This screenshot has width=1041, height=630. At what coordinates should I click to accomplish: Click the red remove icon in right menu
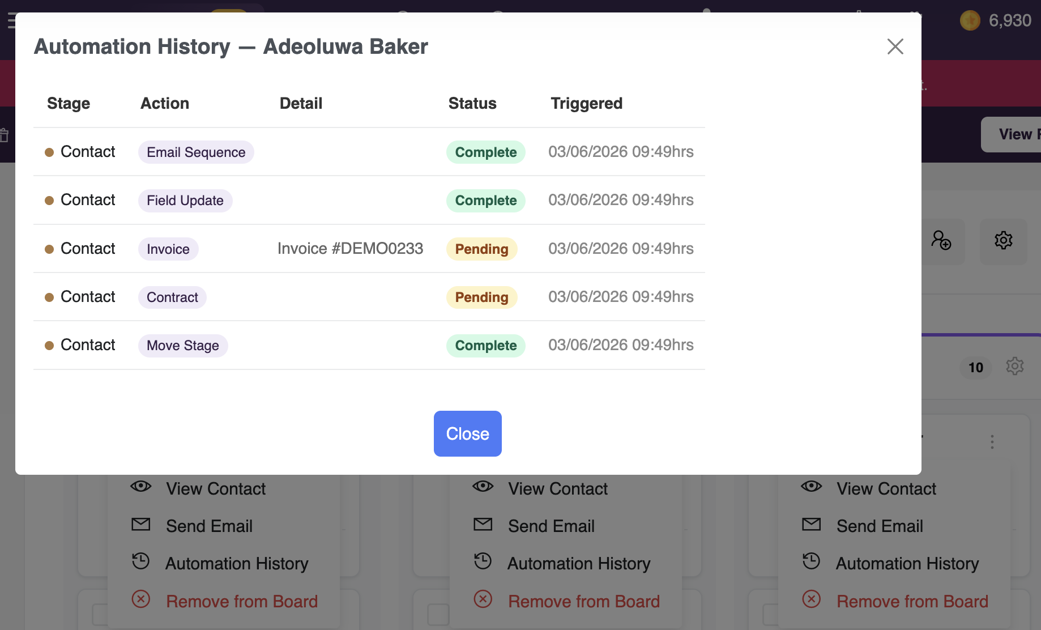pos(811,599)
